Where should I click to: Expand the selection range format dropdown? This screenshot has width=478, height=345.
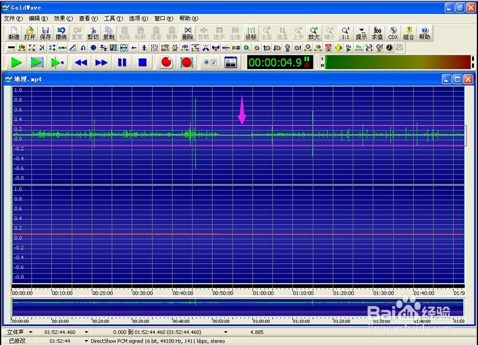pos(225,332)
